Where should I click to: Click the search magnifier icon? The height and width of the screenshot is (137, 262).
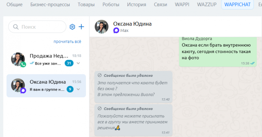(x=16, y=27)
